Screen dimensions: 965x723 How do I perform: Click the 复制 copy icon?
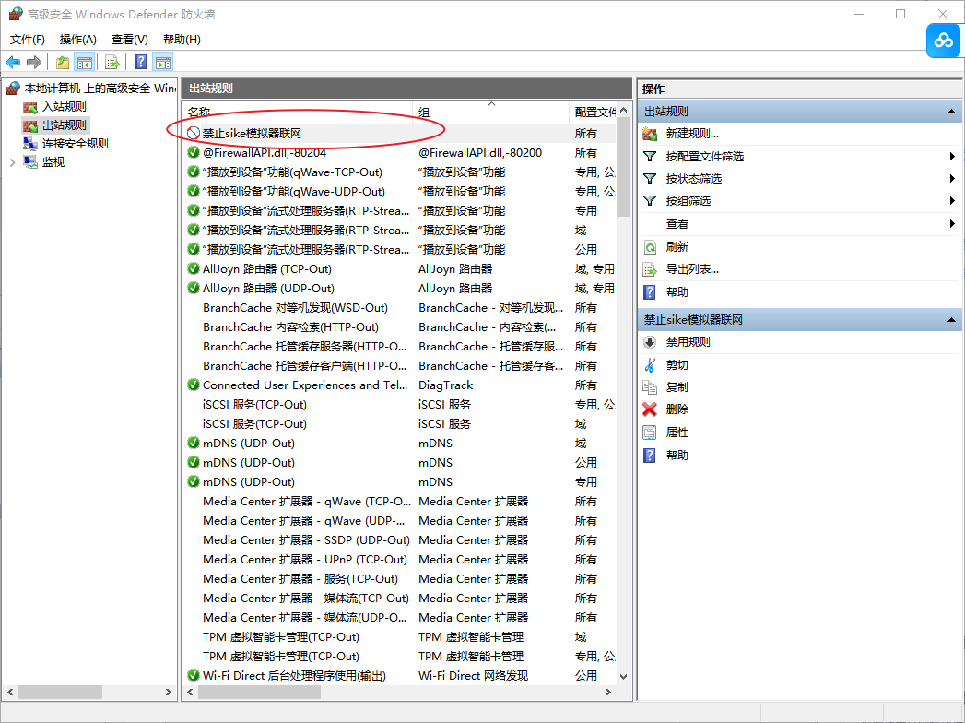click(x=650, y=386)
